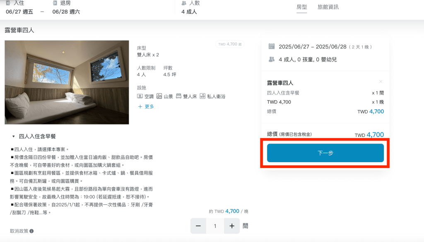The height and width of the screenshot is (242, 424).
Task: Click the mountain view 山景 icon
Action: coord(159,96)
